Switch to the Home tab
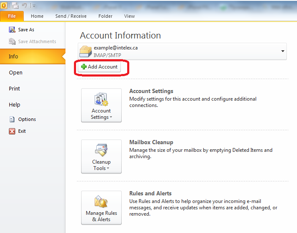The height and width of the screenshot is (233, 297). coord(37,16)
